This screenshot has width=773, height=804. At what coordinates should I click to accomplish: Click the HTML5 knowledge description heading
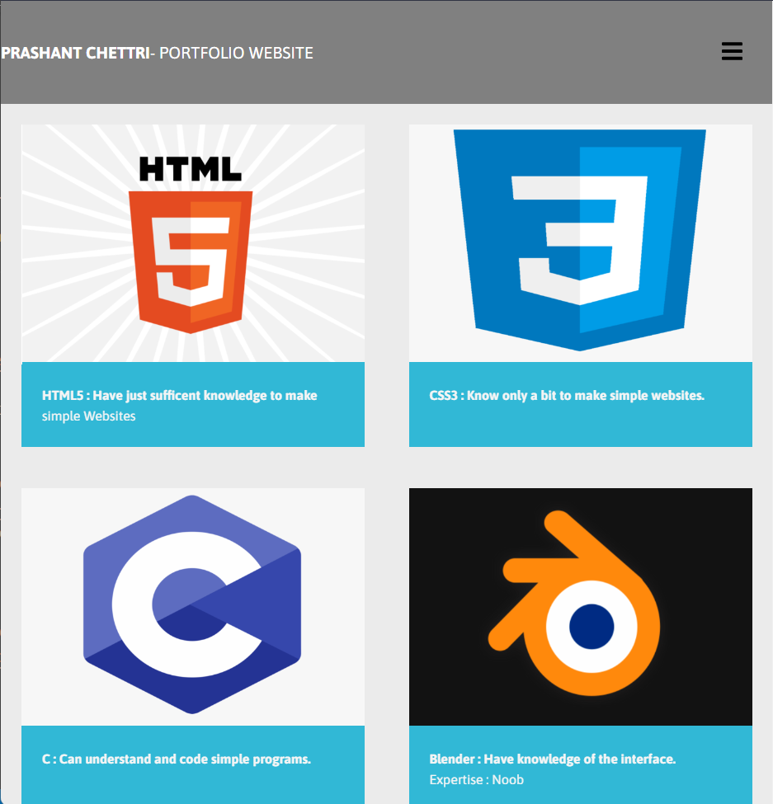coord(180,395)
